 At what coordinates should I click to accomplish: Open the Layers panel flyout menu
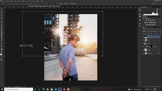click(x=161, y=27)
